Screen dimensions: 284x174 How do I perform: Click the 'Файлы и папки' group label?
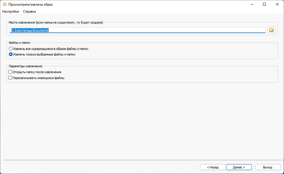(20, 43)
